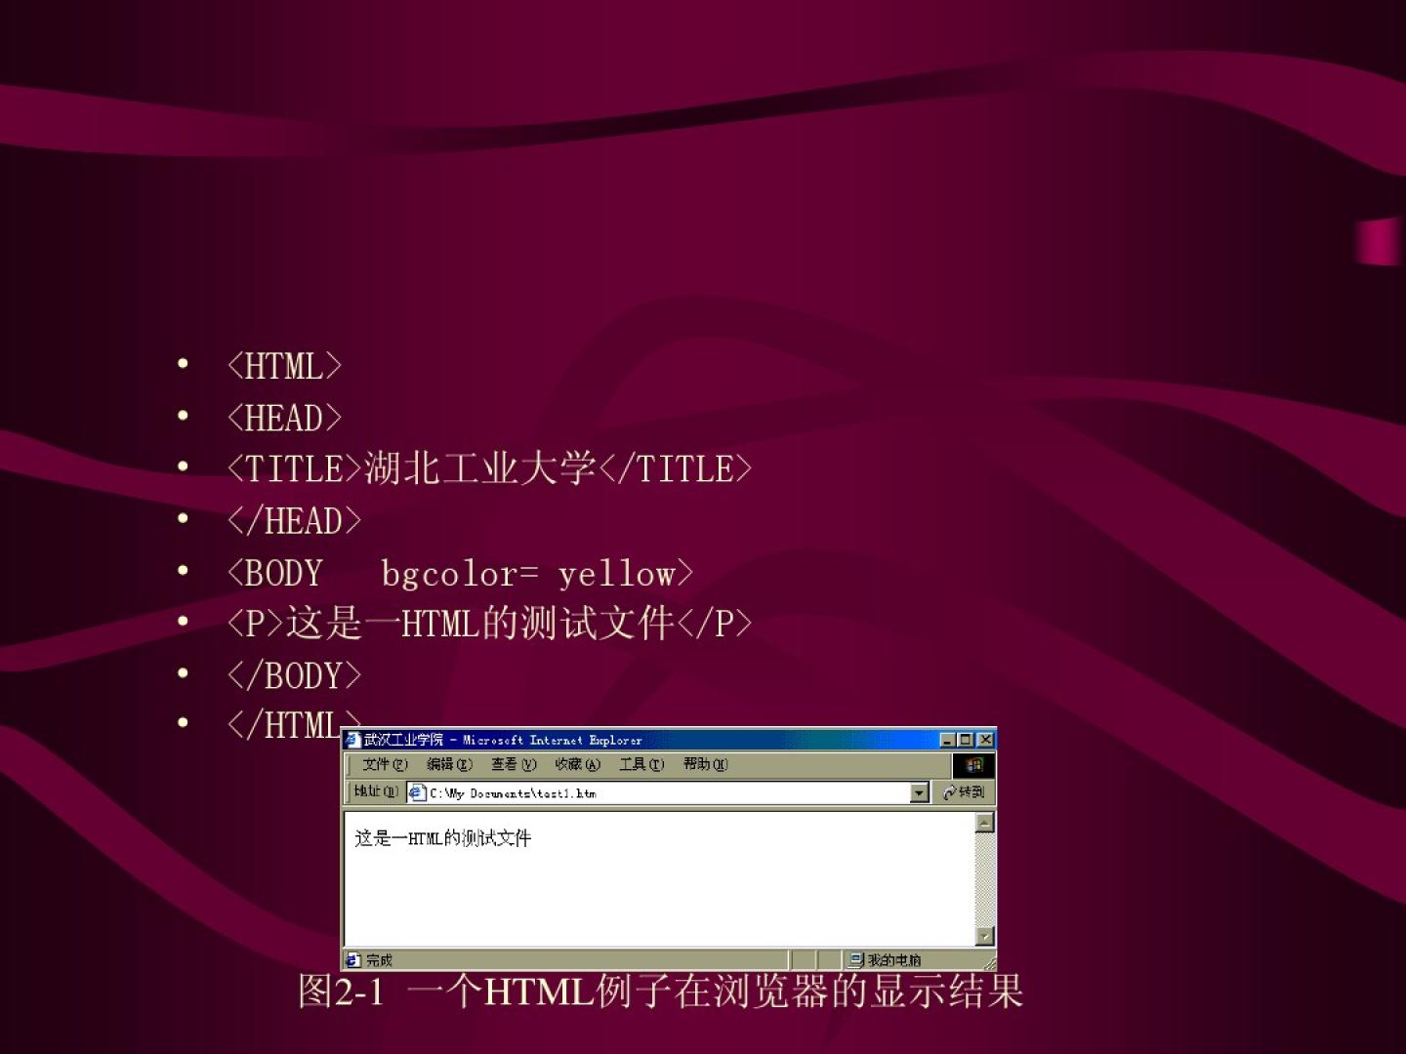
Task: Click the scroll up arrow in browser
Action: click(x=984, y=822)
